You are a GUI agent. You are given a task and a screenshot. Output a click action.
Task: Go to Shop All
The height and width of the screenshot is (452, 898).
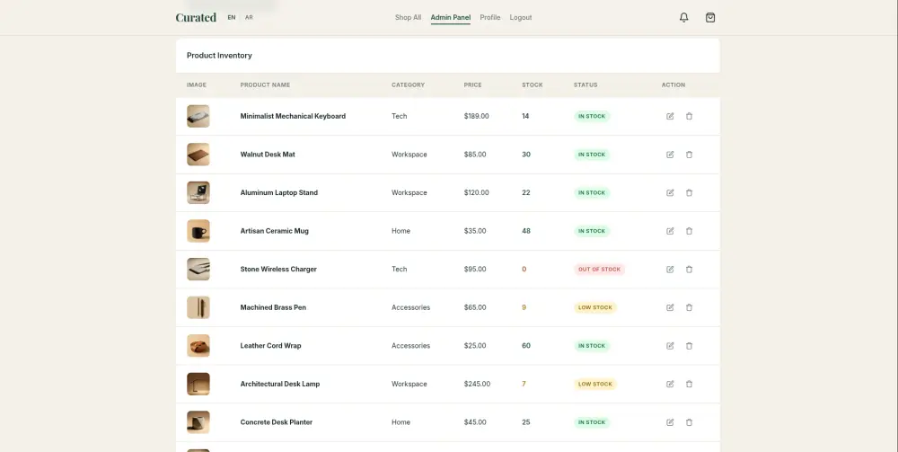pyautogui.click(x=408, y=18)
